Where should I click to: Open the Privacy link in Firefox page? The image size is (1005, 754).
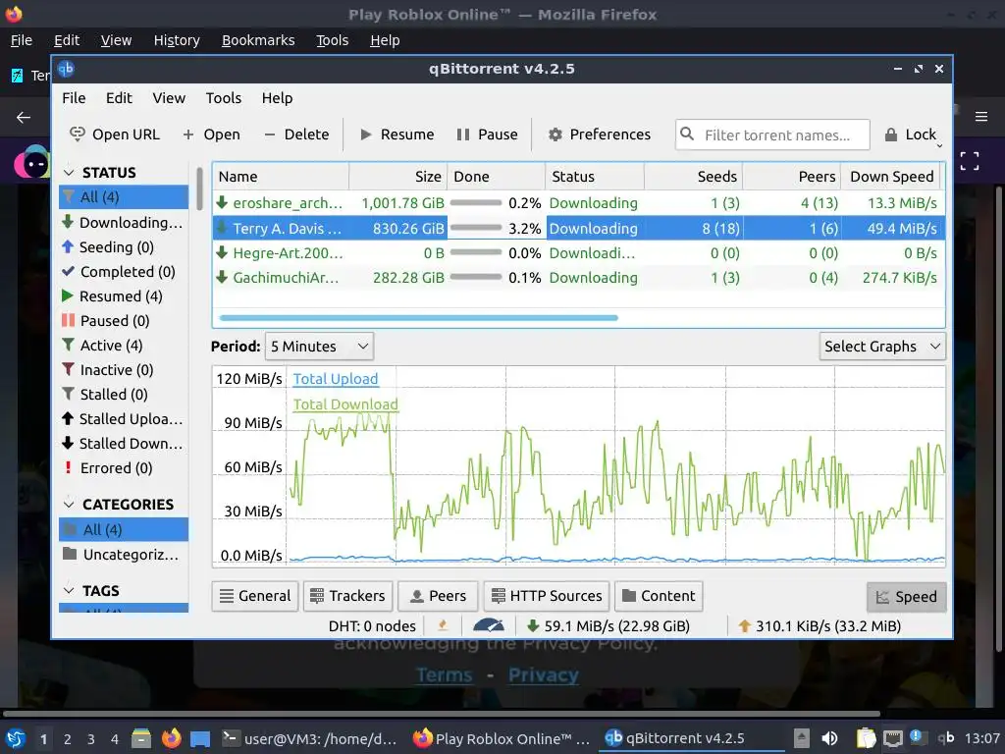(544, 675)
